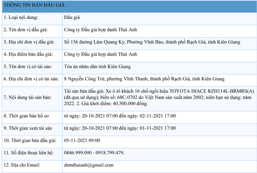Screen dimensions: 257x173
Task: Select 'Tòa án nhân dân tỉnh Kiên Giang'
Action: click(x=98, y=67)
